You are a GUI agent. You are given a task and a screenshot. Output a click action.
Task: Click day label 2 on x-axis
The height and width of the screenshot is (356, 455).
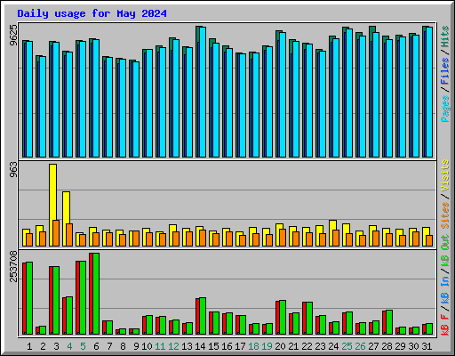(x=43, y=346)
